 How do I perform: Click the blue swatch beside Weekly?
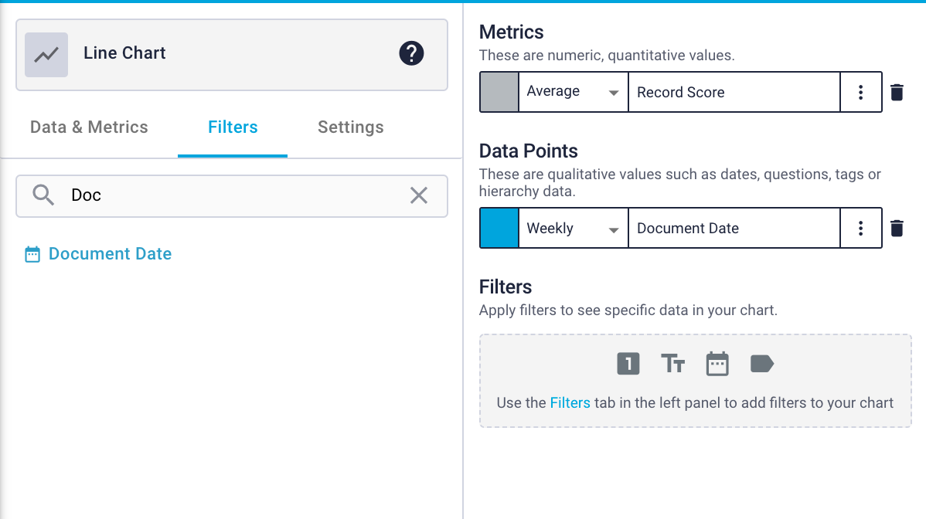tap(499, 228)
